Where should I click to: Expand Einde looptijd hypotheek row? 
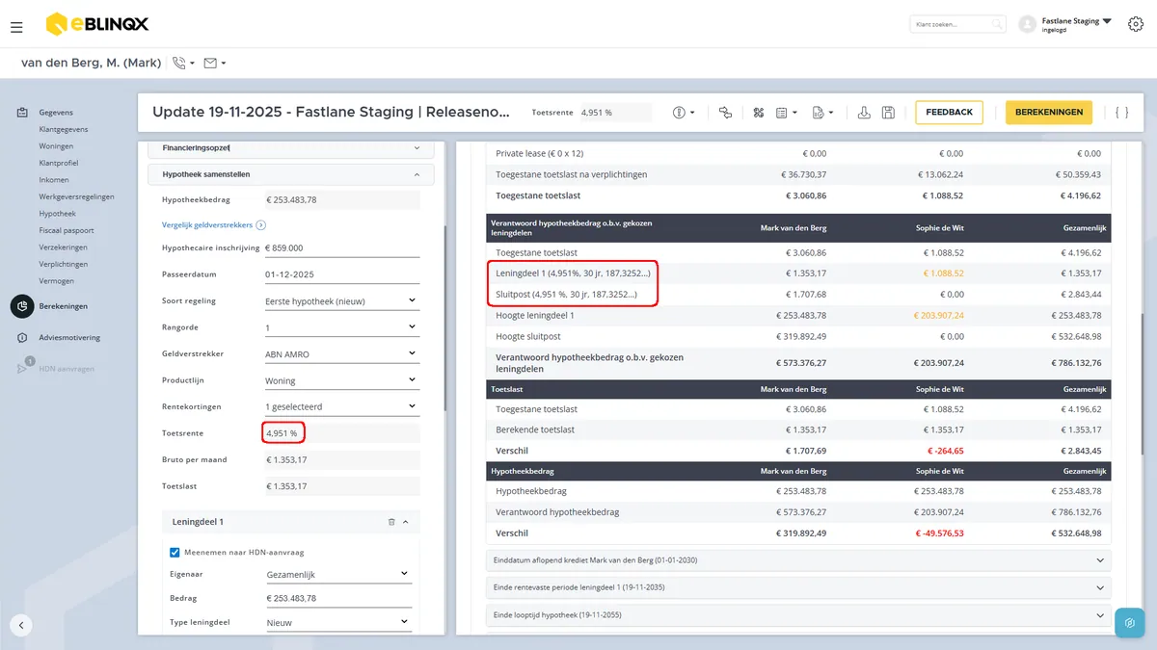[x=798, y=615]
